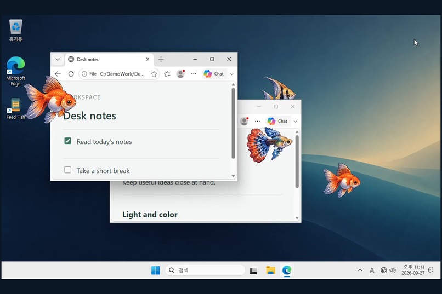Open the Feed Fish desktop shortcut
The height and width of the screenshot is (294, 442).
(15, 108)
